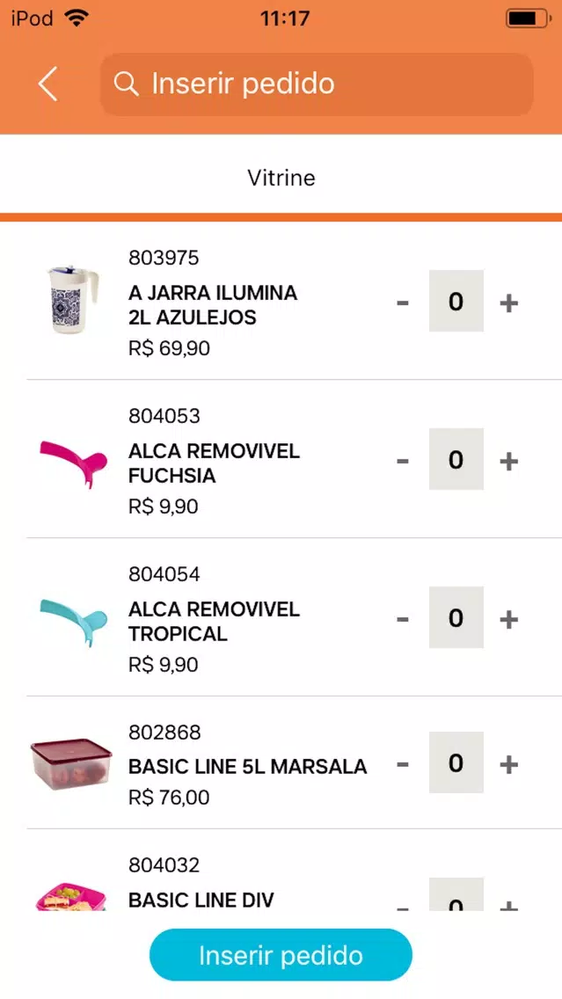562x999 pixels.
Task: Tap plus for ALCA REMOVIVEL TROPICAL
Action: click(x=508, y=618)
